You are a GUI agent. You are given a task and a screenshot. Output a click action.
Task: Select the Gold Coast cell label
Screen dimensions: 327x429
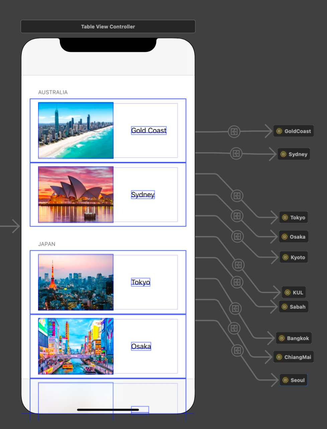point(148,131)
